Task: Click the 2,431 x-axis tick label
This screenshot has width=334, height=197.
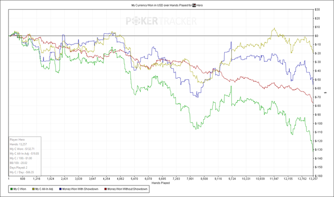Action: click(64, 179)
